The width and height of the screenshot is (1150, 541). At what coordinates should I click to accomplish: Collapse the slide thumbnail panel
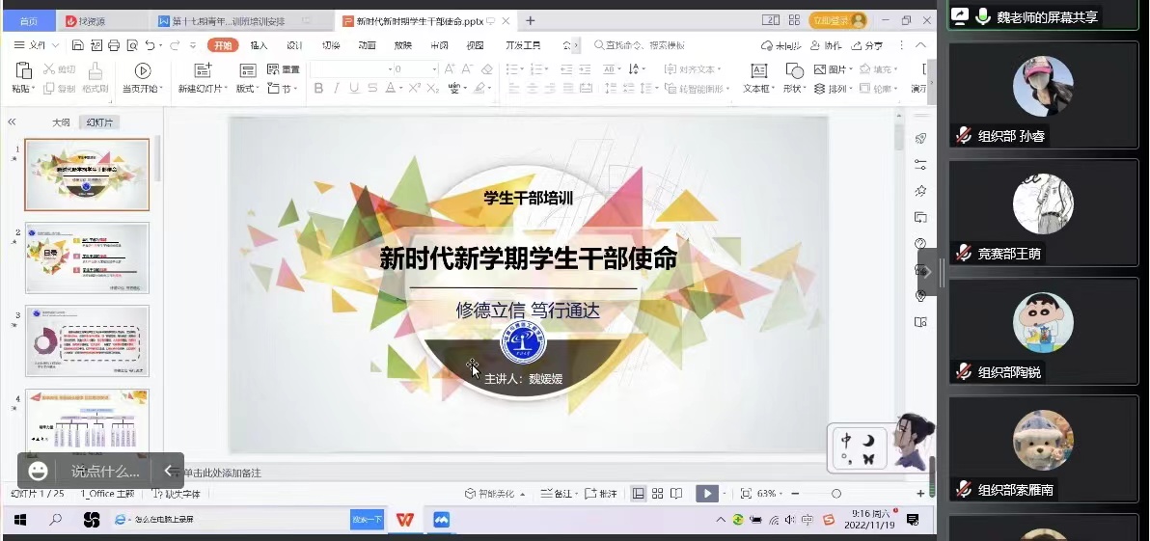click(12, 122)
